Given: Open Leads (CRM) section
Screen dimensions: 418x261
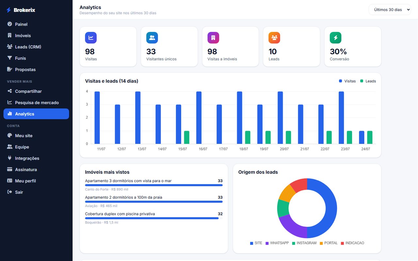Looking at the screenshot, I should 36,47.
